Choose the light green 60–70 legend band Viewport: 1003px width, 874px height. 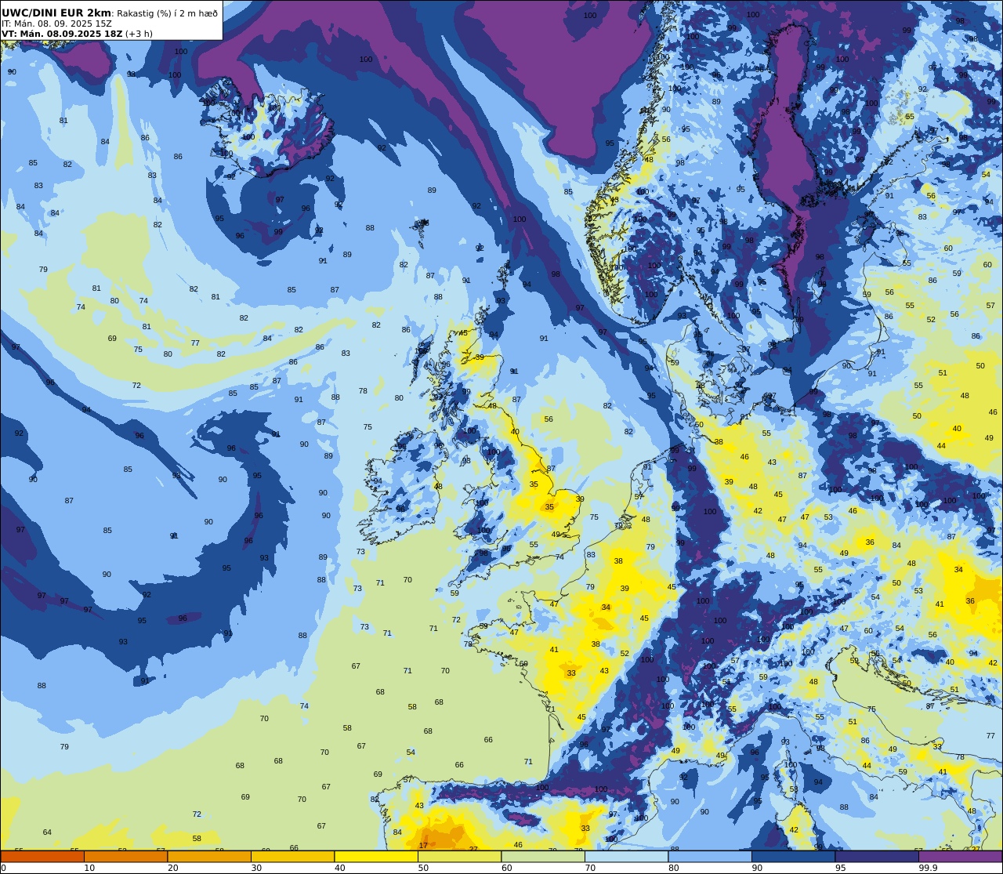point(543,856)
